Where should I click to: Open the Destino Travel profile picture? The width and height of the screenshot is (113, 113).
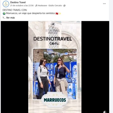6,4
